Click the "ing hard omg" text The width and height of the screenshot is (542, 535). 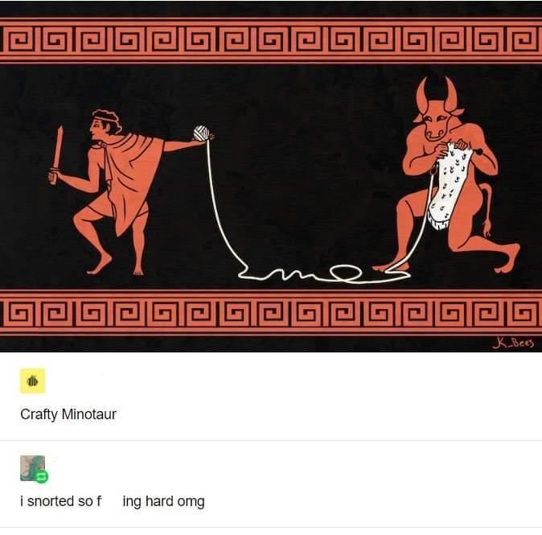pos(164,501)
